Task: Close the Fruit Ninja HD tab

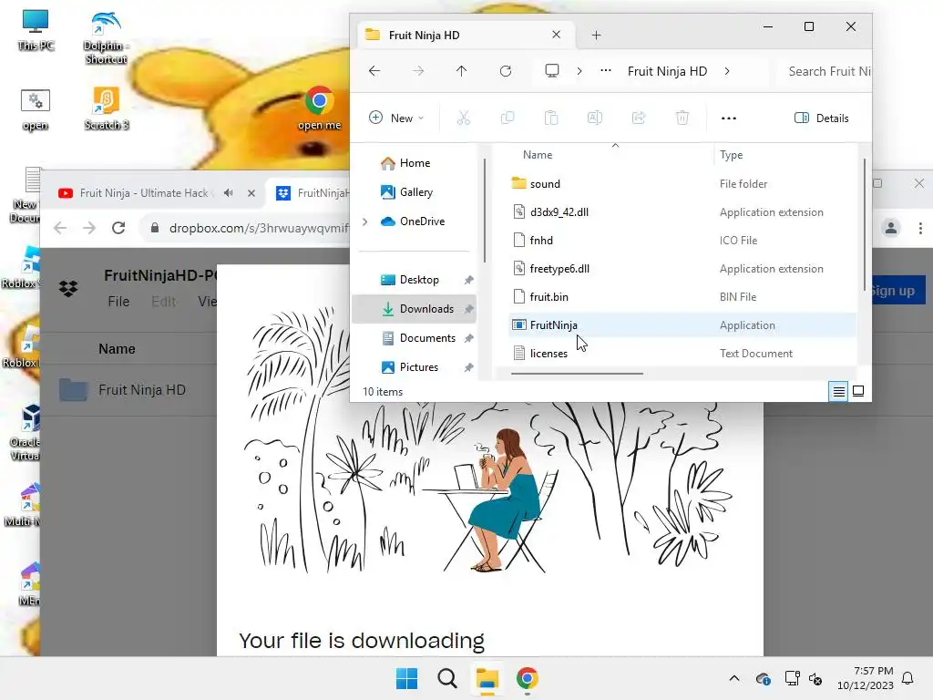Action: 557,35
